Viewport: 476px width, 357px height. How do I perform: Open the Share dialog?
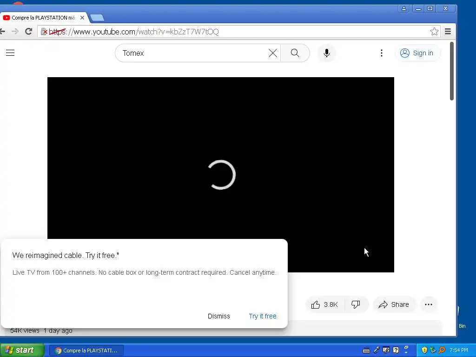tap(394, 304)
